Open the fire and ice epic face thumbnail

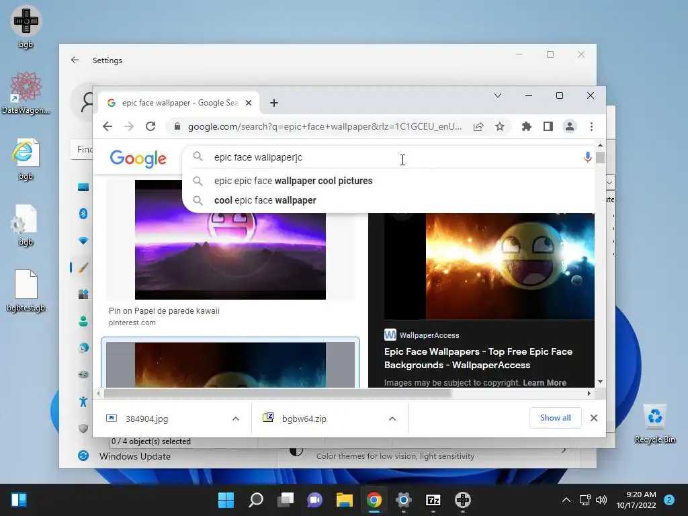coord(230,365)
